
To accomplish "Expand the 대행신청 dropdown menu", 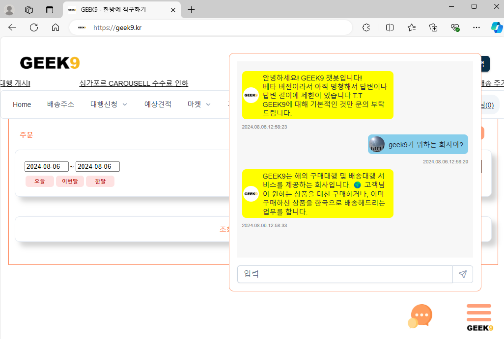I will (x=109, y=104).
